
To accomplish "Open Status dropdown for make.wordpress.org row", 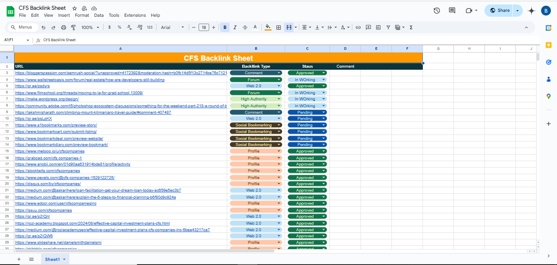I will pos(324,99).
